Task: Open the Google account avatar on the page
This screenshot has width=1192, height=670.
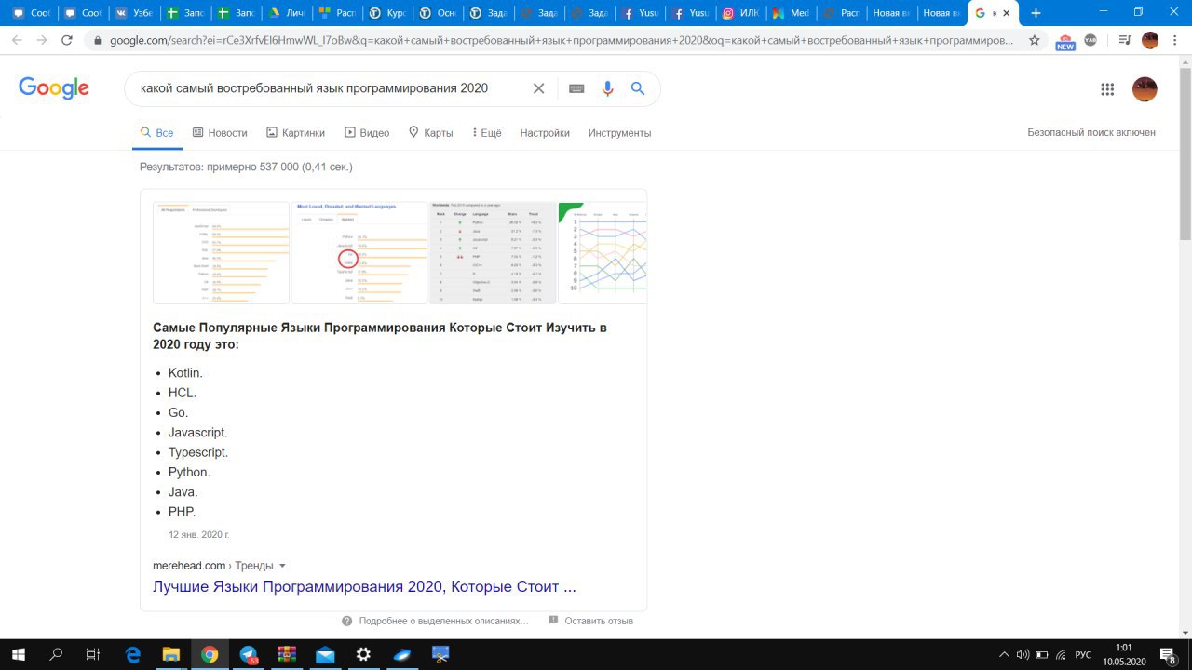Action: (x=1145, y=89)
